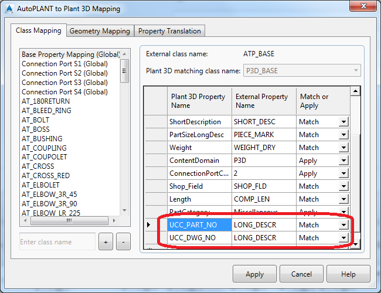Select Connection Port S1 (Global)
Viewport: 381px width, 293px height.
64,64
